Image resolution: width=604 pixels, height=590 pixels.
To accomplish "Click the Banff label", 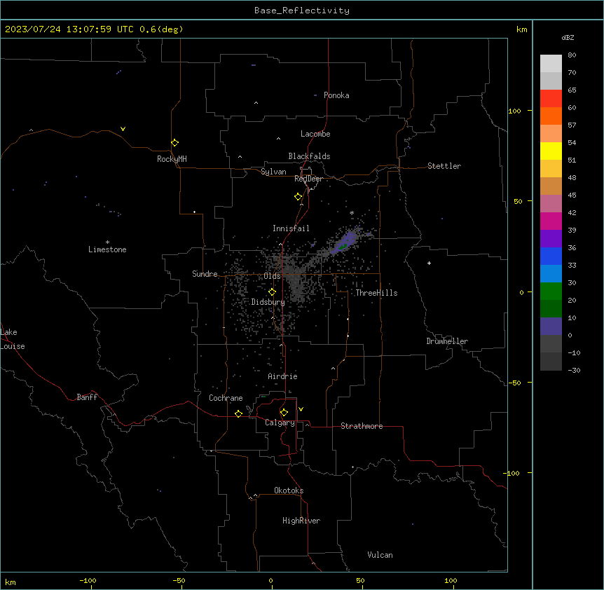I will point(87,397).
